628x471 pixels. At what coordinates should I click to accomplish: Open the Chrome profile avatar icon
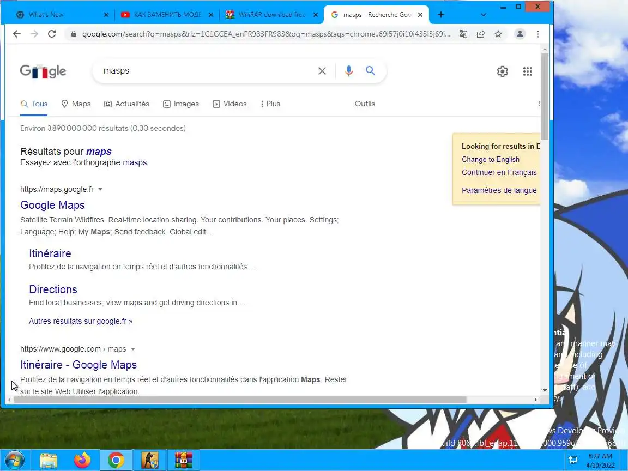pyautogui.click(x=520, y=34)
